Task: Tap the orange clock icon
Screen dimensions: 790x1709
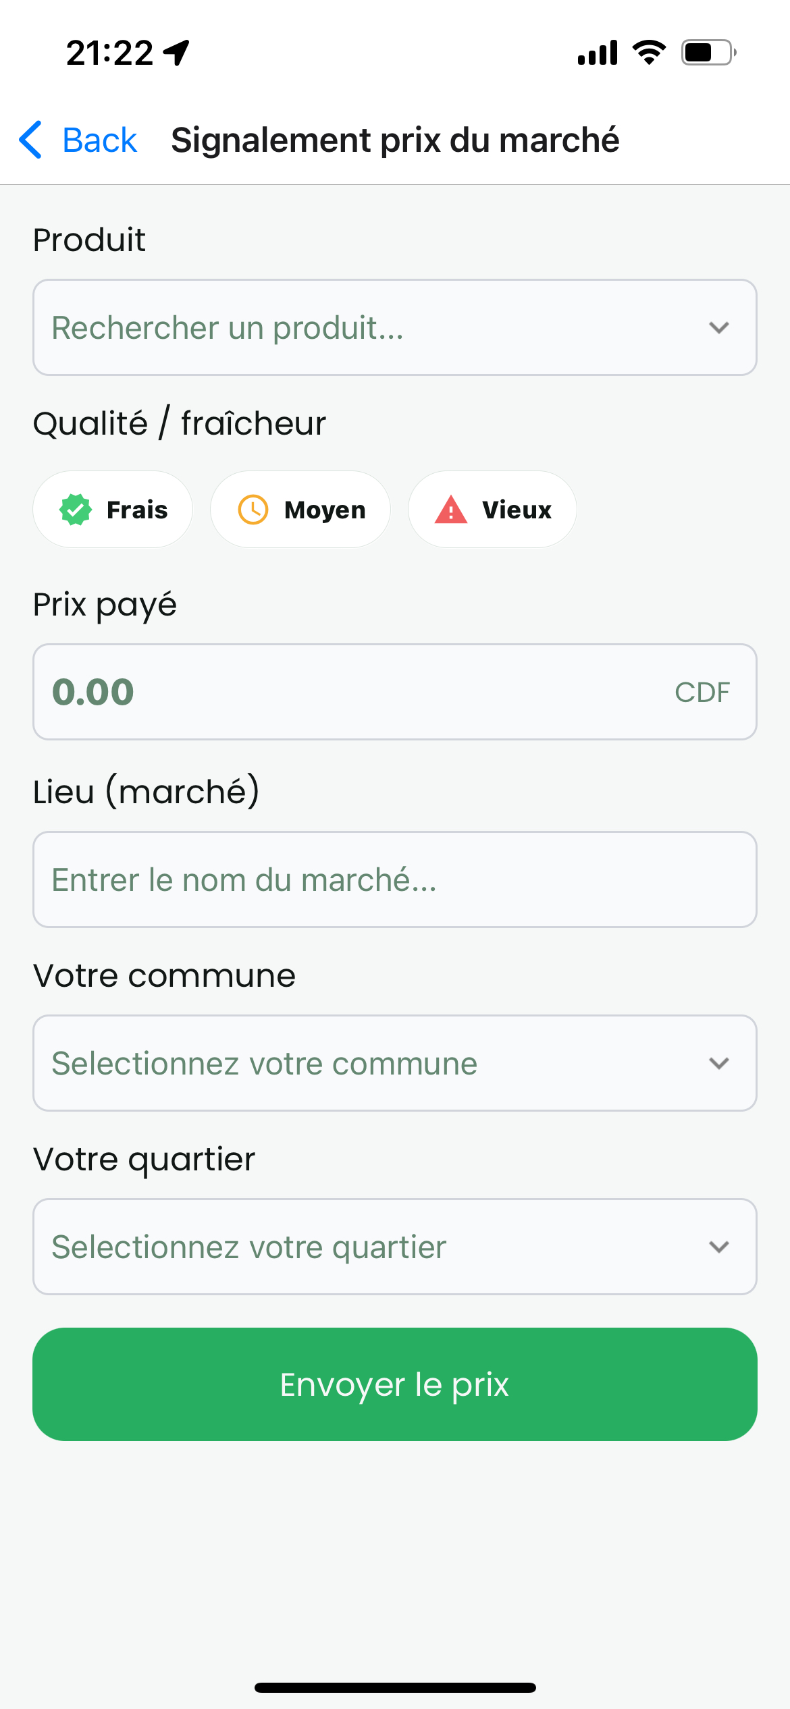Action: coord(253,510)
